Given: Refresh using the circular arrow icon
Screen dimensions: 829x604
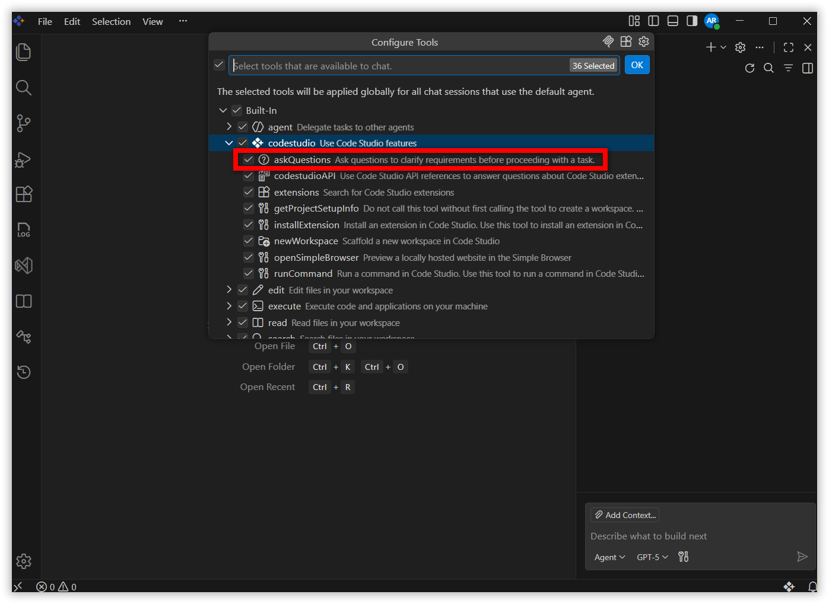Looking at the screenshot, I should [x=749, y=68].
